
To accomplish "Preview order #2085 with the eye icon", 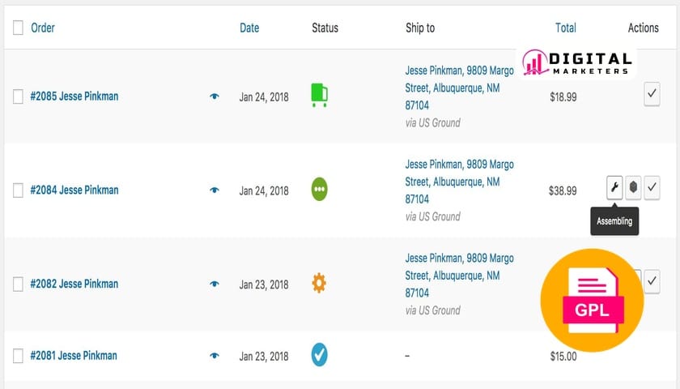I will (x=215, y=96).
